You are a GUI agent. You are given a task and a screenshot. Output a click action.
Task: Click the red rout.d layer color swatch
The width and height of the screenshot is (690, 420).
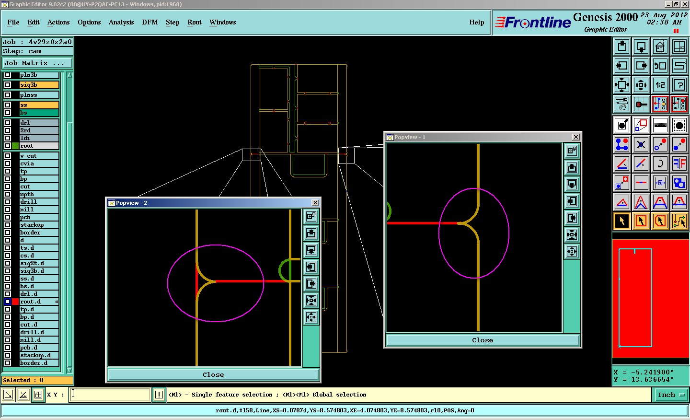point(15,302)
